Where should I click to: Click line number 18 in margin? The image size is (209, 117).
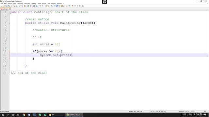click(x=5, y=73)
